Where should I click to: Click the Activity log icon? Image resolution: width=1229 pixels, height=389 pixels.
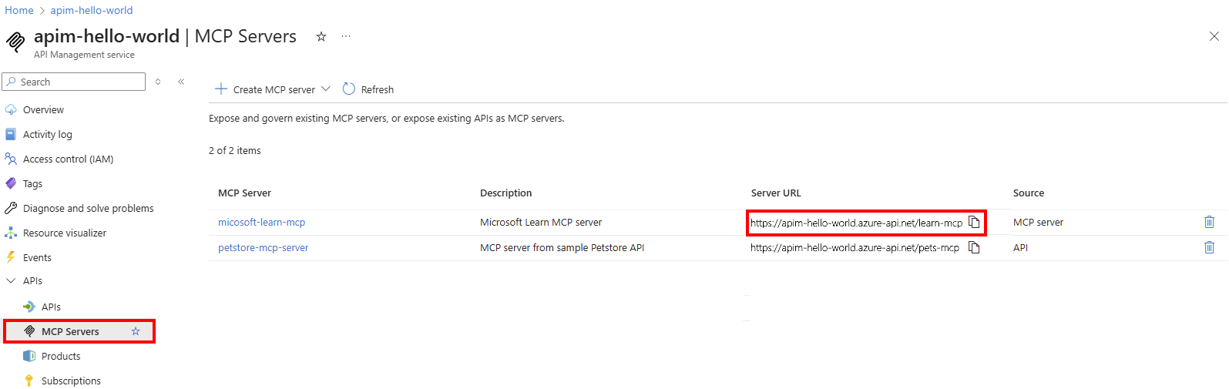click(x=11, y=134)
